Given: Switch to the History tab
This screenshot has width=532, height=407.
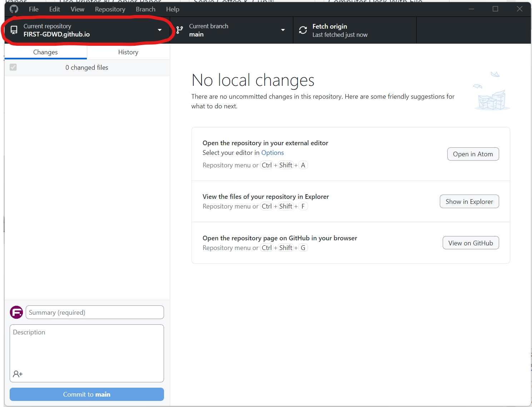Looking at the screenshot, I should tap(128, 52).
